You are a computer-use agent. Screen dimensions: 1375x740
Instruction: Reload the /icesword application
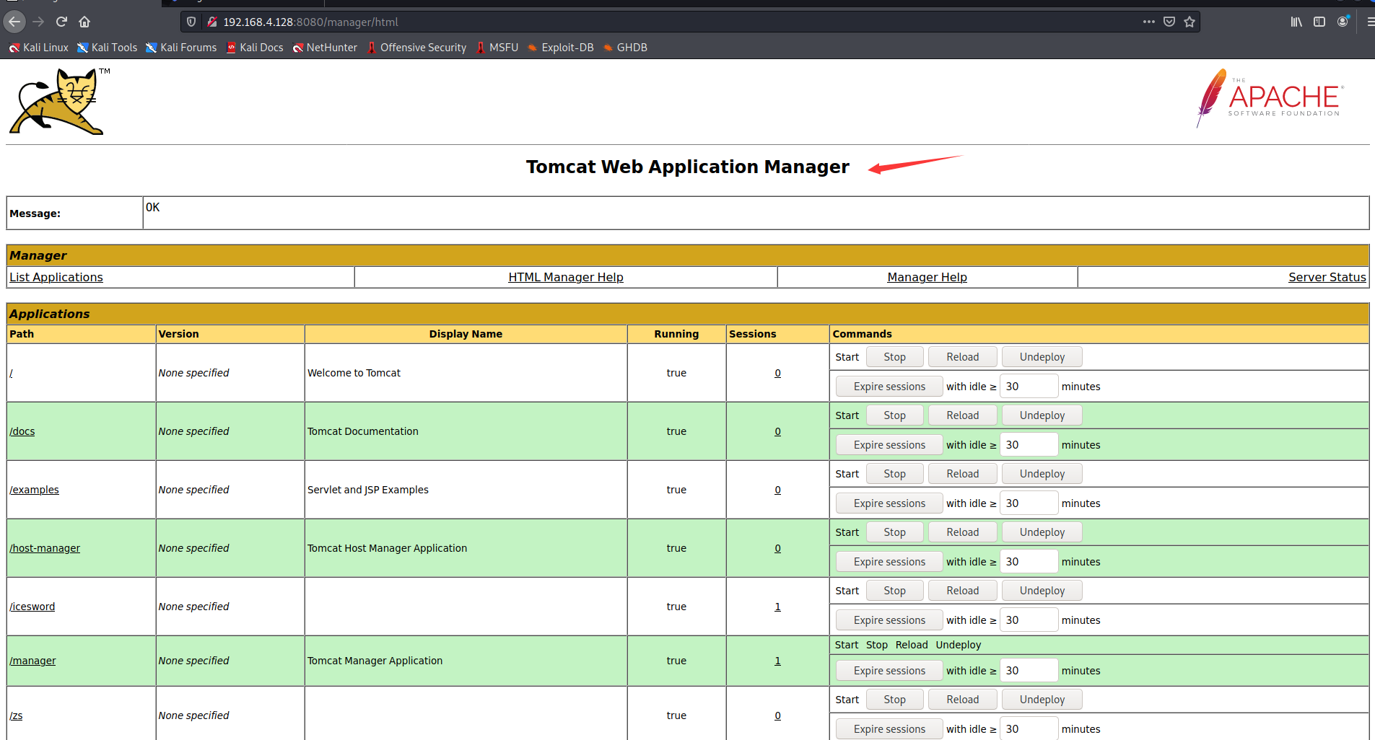point(963,591)
